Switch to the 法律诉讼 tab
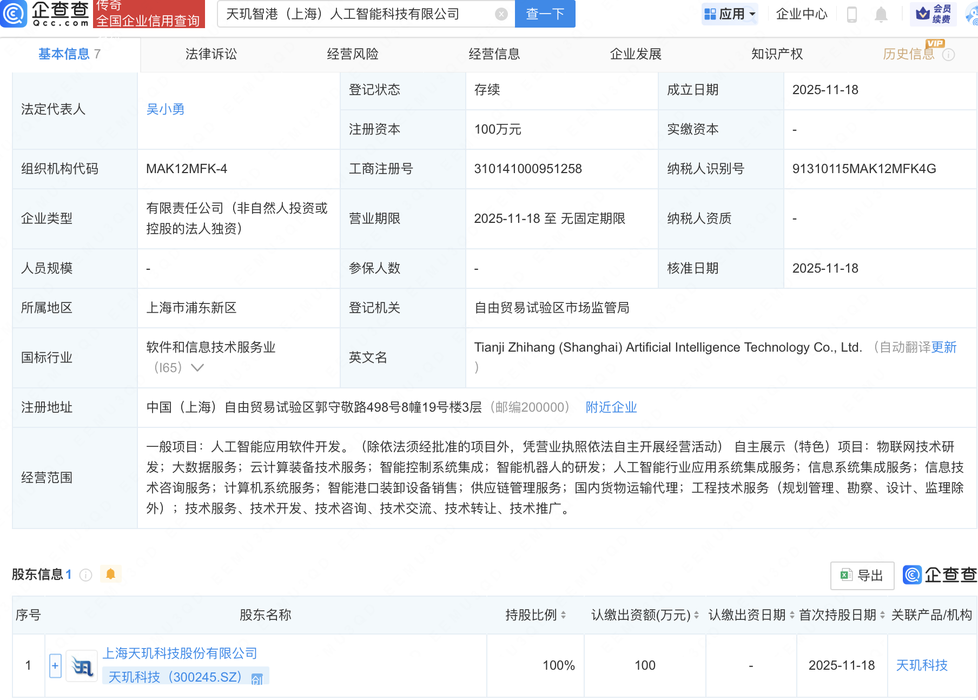Screen dimensions: 978x700 (211, 54)
